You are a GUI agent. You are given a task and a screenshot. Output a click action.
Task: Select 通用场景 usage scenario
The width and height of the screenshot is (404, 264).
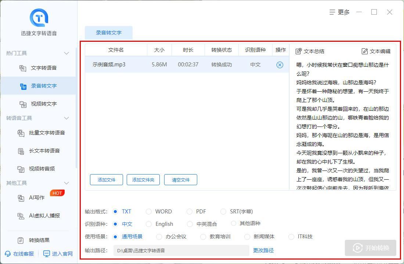pyautogui.click(x=115, y=237)
